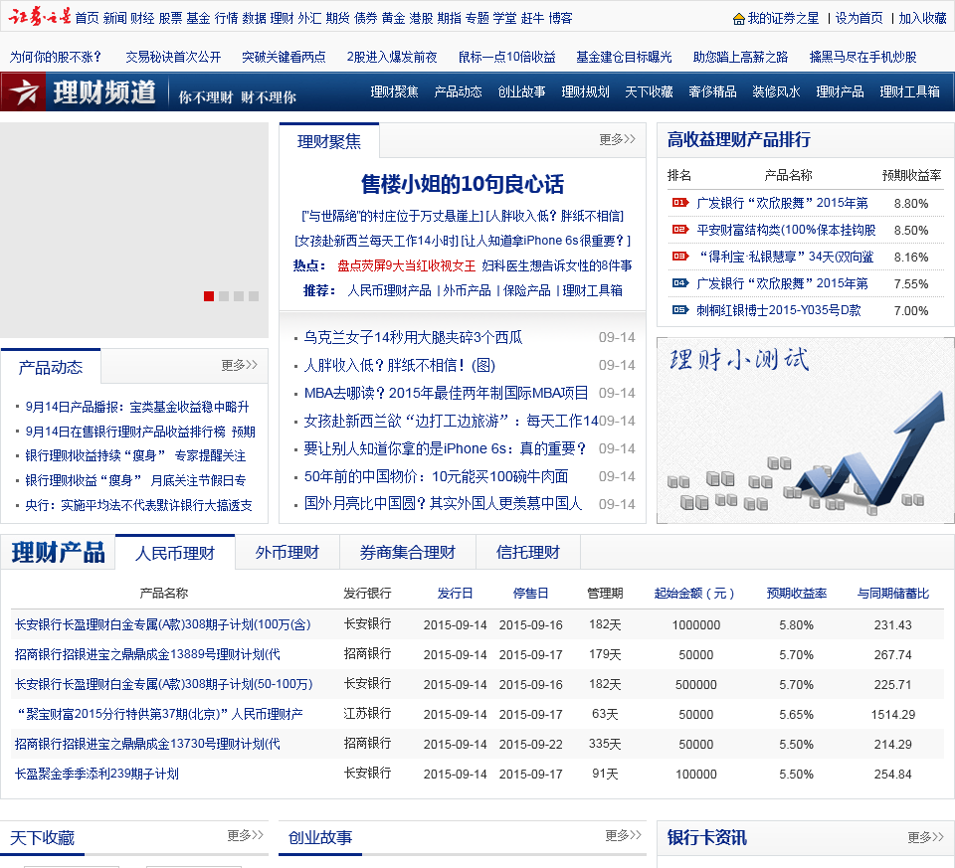
Task: Click the 02 rank badge beside 平安财富 product
Action: (679, 230)
